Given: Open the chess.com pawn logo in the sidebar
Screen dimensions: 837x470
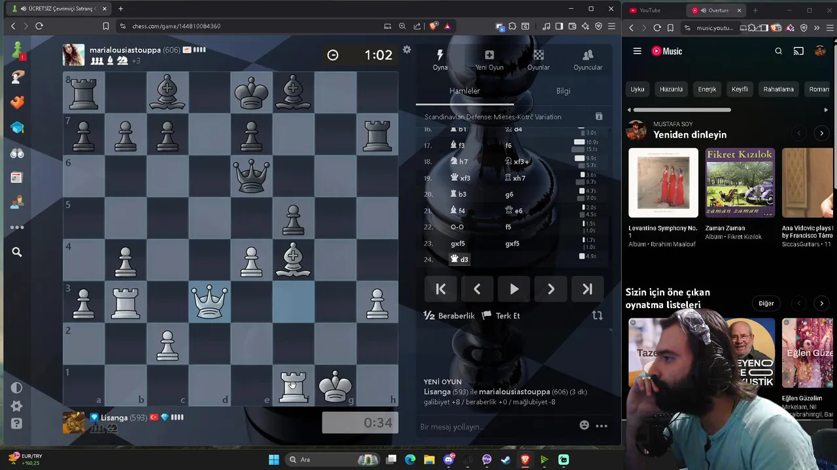Looking at the screenshot, I should (x=17, y=50).
